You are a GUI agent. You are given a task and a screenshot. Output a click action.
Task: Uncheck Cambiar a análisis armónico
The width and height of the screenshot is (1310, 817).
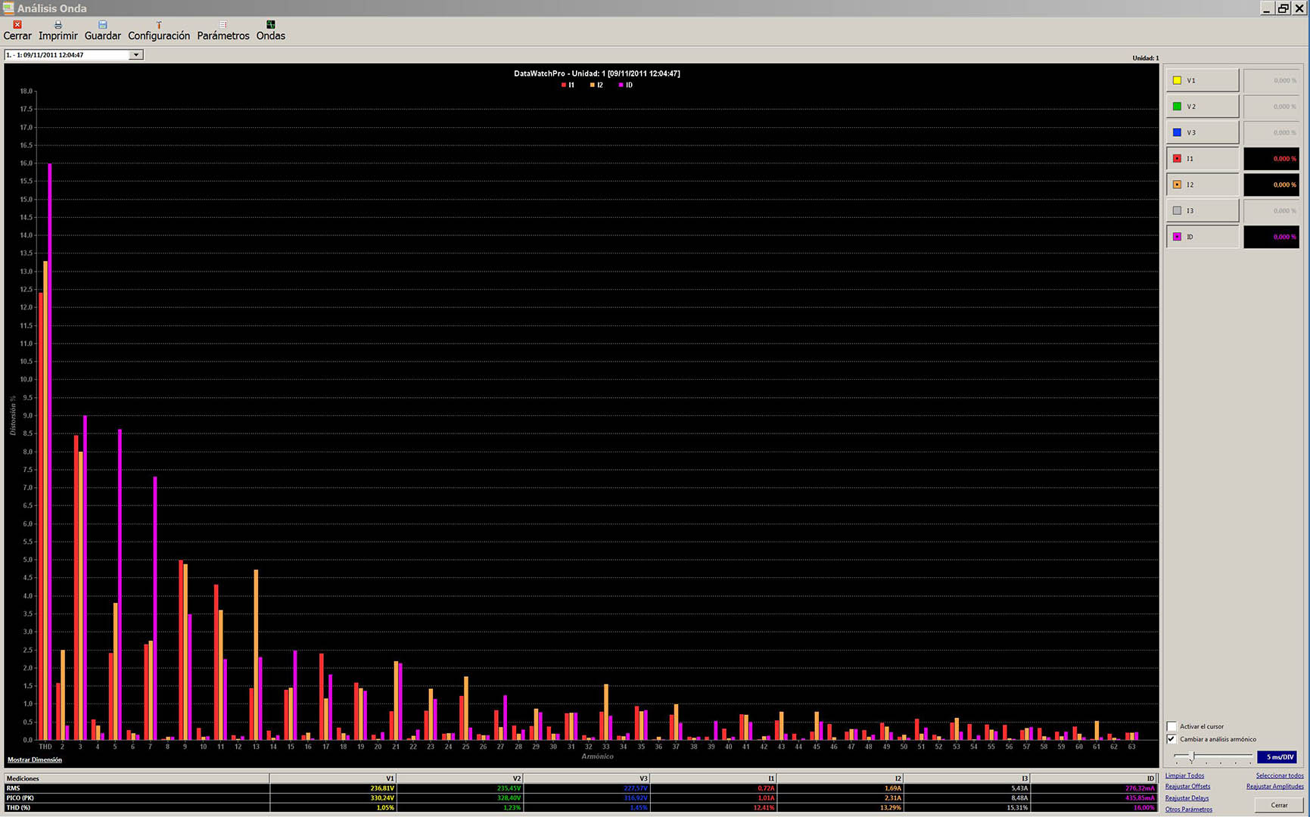1172,739
